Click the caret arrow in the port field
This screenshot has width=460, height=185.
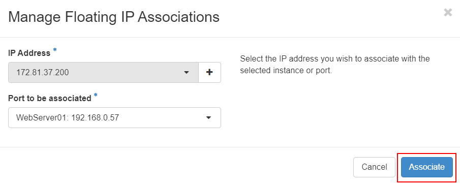[x=208, y=117]
